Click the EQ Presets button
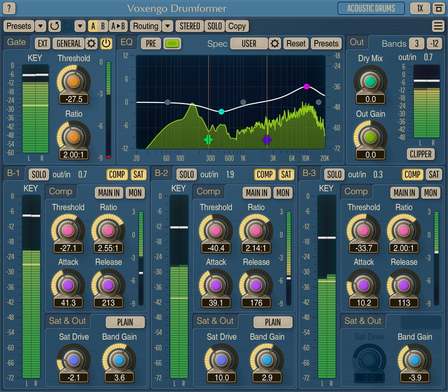The width and height of the screenshot is (448, 392). 326,44
